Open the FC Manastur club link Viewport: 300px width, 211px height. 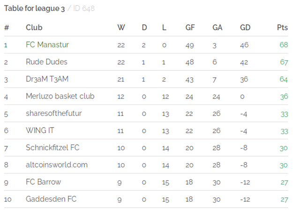pos(47,45)
